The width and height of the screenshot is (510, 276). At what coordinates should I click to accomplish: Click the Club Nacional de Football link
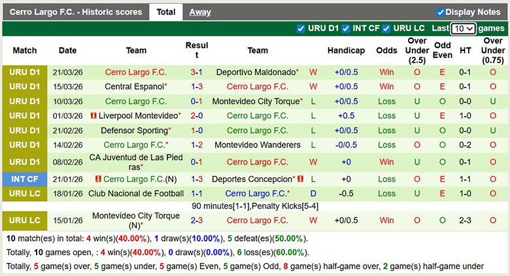point(136,193)
